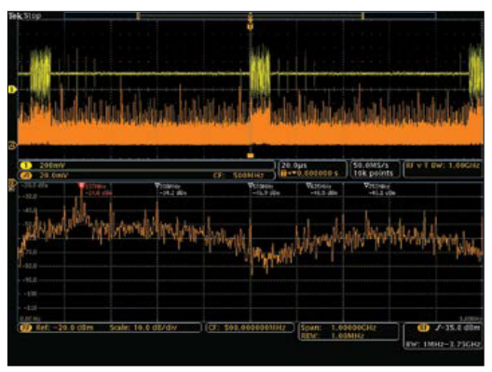Click the 200mV channel 1 scale readout
This screenshot has height=372, width=492.
52,166
